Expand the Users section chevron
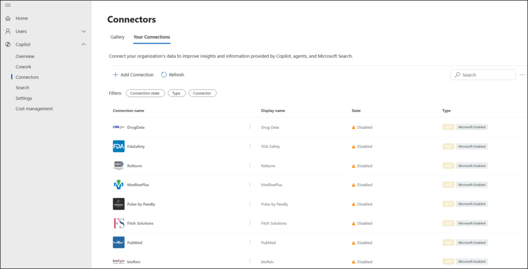The width and height of the screenshot is (528, 269). point(84,31)
